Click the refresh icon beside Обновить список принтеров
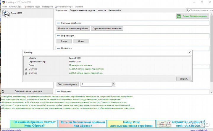213x131 pixels. pos(3,91)
